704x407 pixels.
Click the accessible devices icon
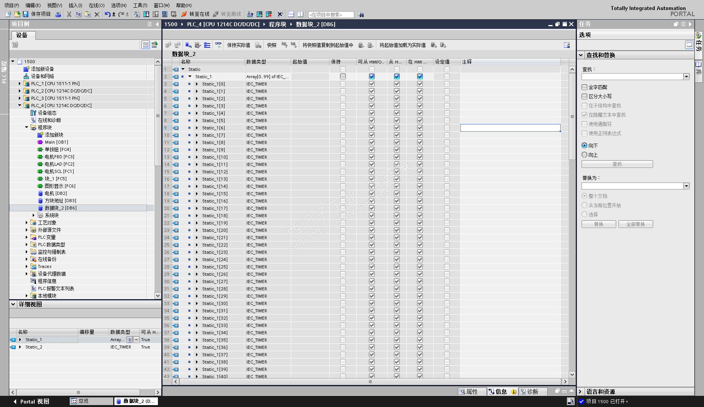coord(250,14)
